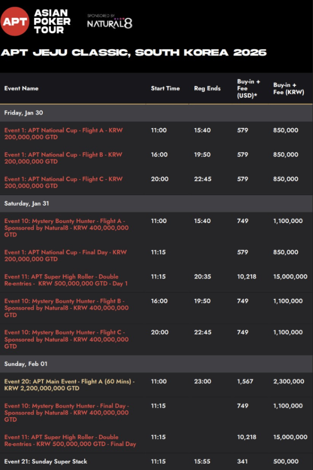Click the Start Time column header
The image size is (313, 470).
coord(165,88)
